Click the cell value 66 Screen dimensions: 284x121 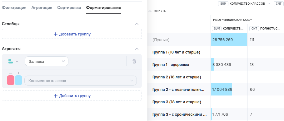click(x=252, y=90)
